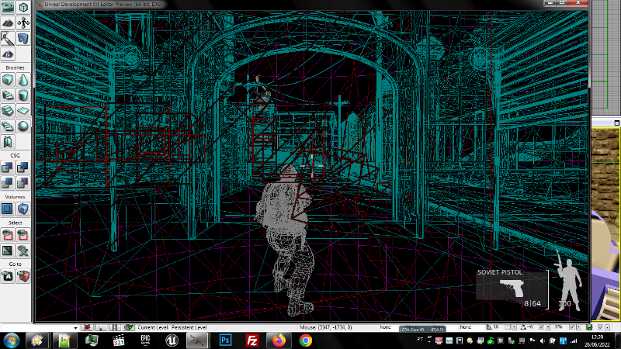This screenshot has height=349, width=621.
Task: Add volume blue cube icon
Action: coord(23,209)
